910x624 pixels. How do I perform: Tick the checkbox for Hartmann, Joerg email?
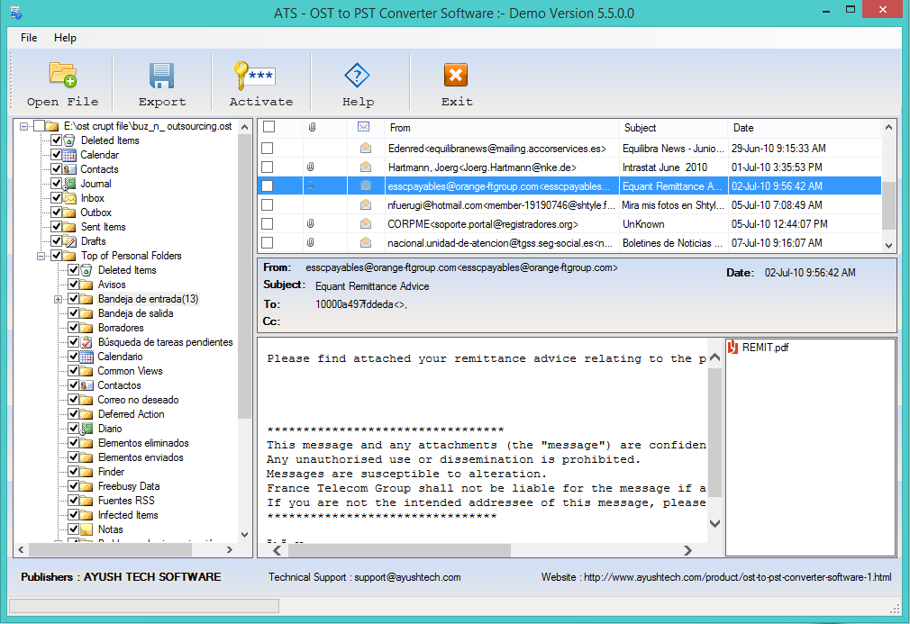tap(268, 167)
